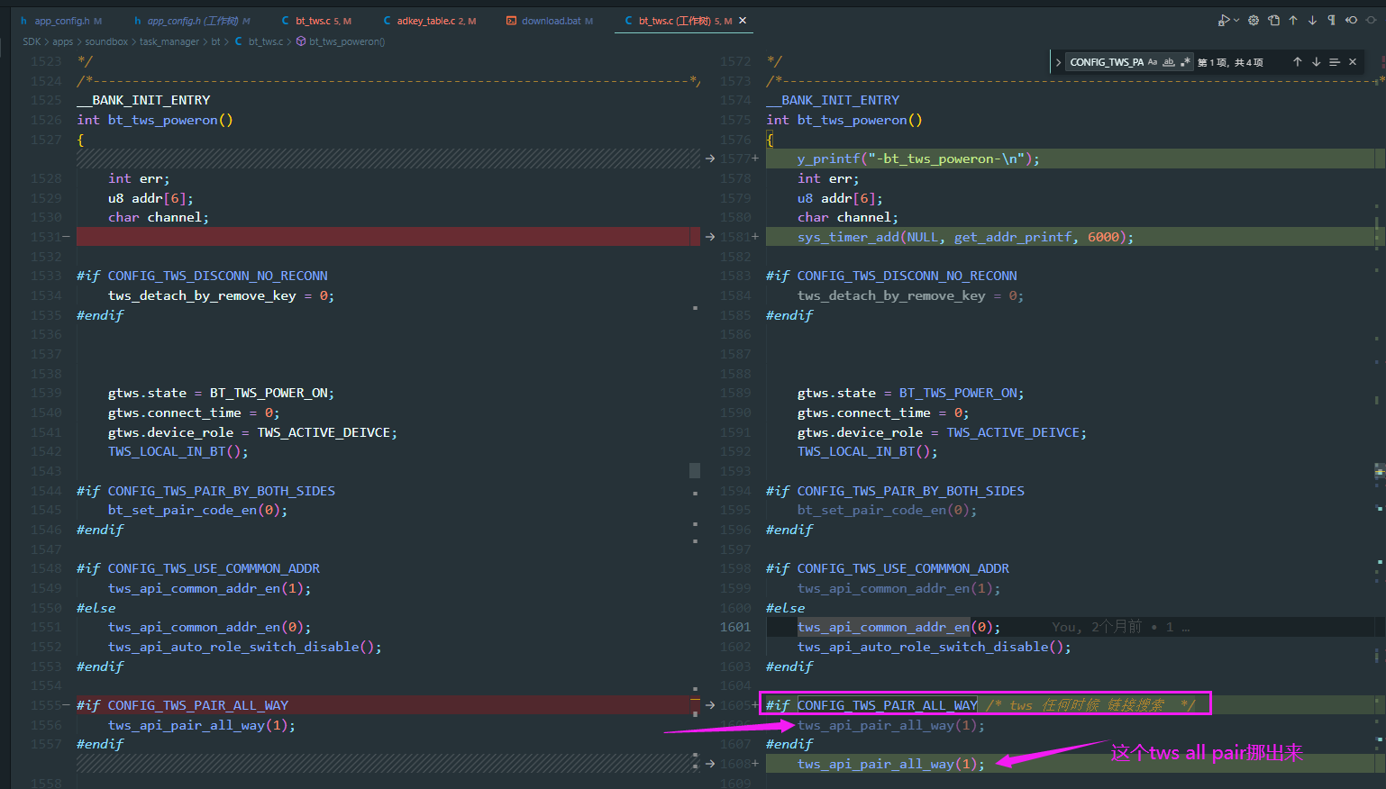Close the find widget

(x=1353, y=62)
